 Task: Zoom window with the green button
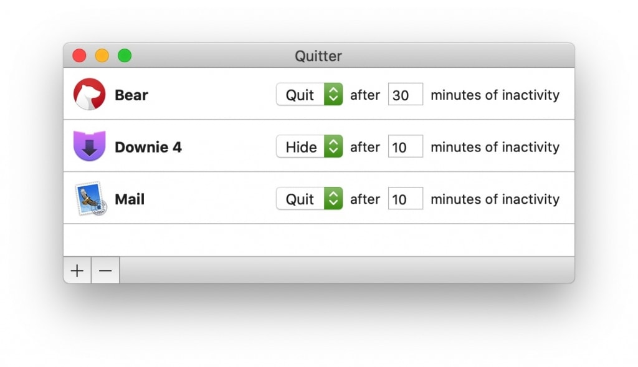125,55
